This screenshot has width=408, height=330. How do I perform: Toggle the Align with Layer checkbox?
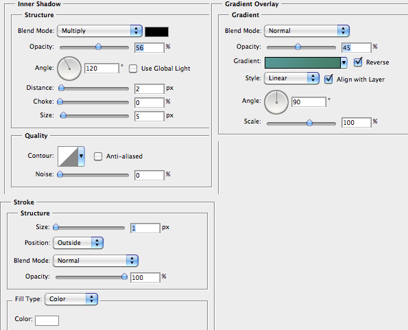[328, 79]
